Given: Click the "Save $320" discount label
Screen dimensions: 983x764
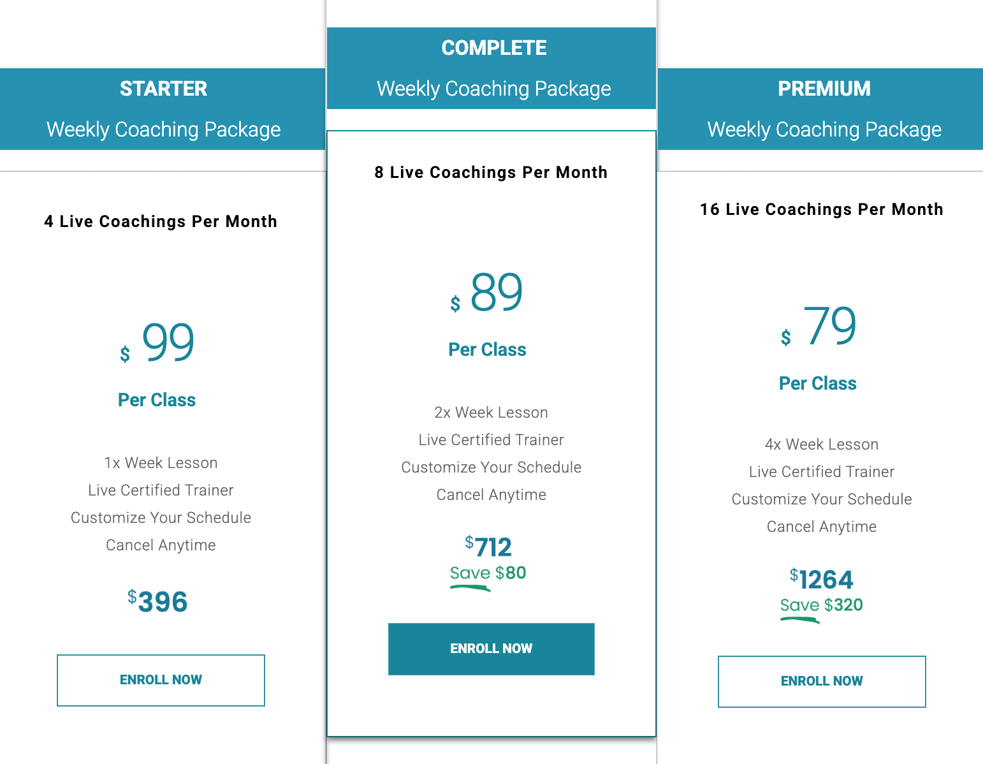Looking at the screenshot, I should coord(821,605).
